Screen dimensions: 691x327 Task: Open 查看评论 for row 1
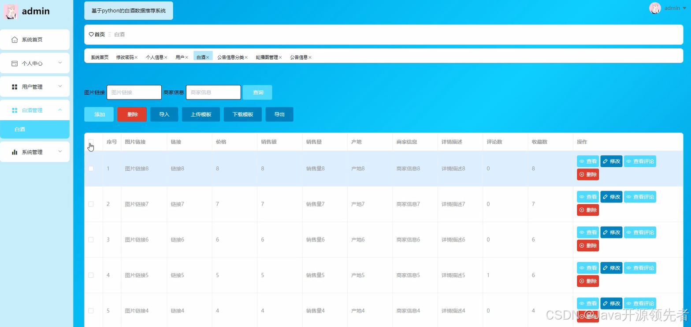640,162
